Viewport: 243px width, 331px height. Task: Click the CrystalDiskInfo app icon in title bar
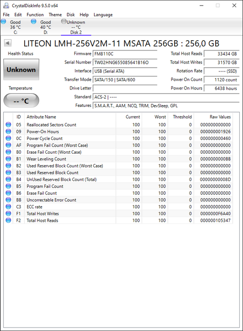(6, 6)
